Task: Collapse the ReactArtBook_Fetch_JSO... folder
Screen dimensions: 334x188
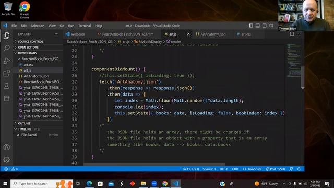Action: point(38,59)
